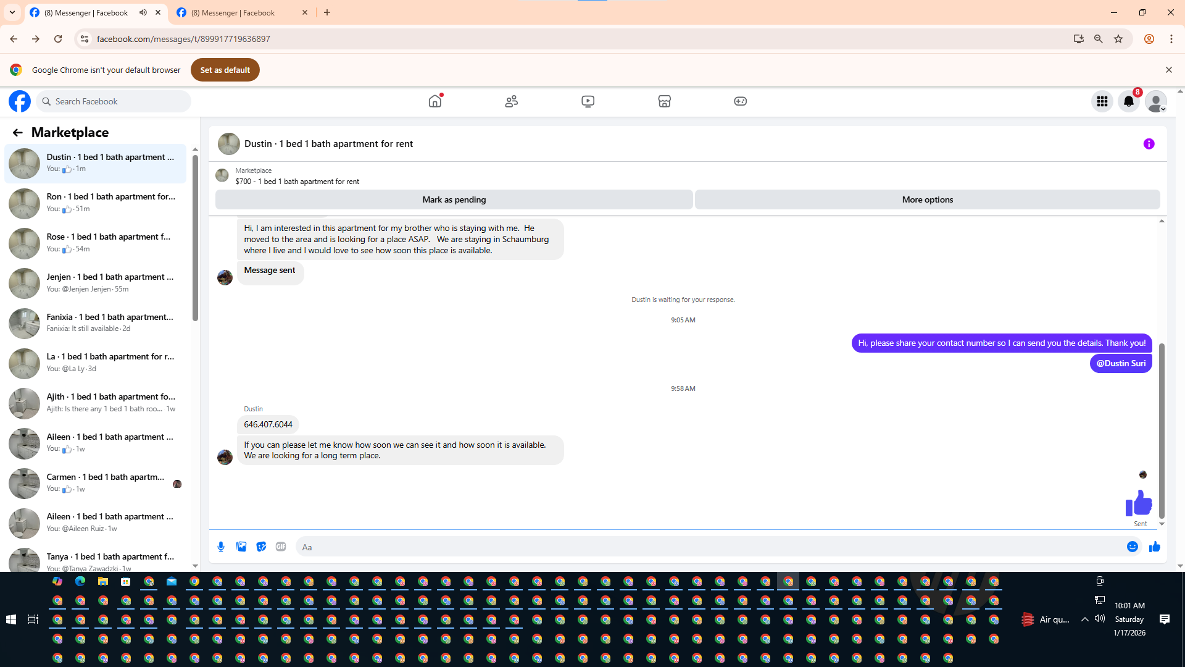Open the sticker picker icon
The image size is (1185, 667).
click(261, 547)
